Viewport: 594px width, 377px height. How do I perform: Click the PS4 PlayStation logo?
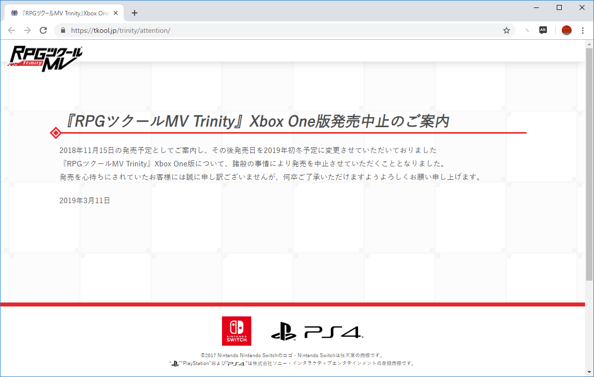pos(317,331)
